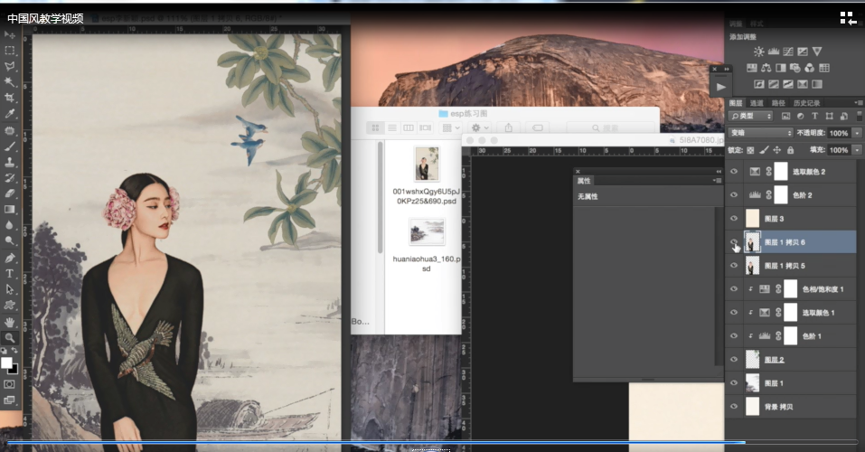Select the Zoom magnifier tool
Screen dimensions: 865x452
10,337
